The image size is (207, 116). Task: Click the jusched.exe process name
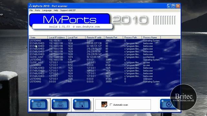pos(149,57)
